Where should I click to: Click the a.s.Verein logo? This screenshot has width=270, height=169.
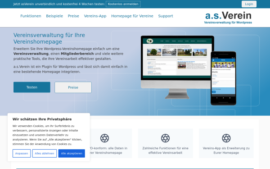[x=228, y=18]
